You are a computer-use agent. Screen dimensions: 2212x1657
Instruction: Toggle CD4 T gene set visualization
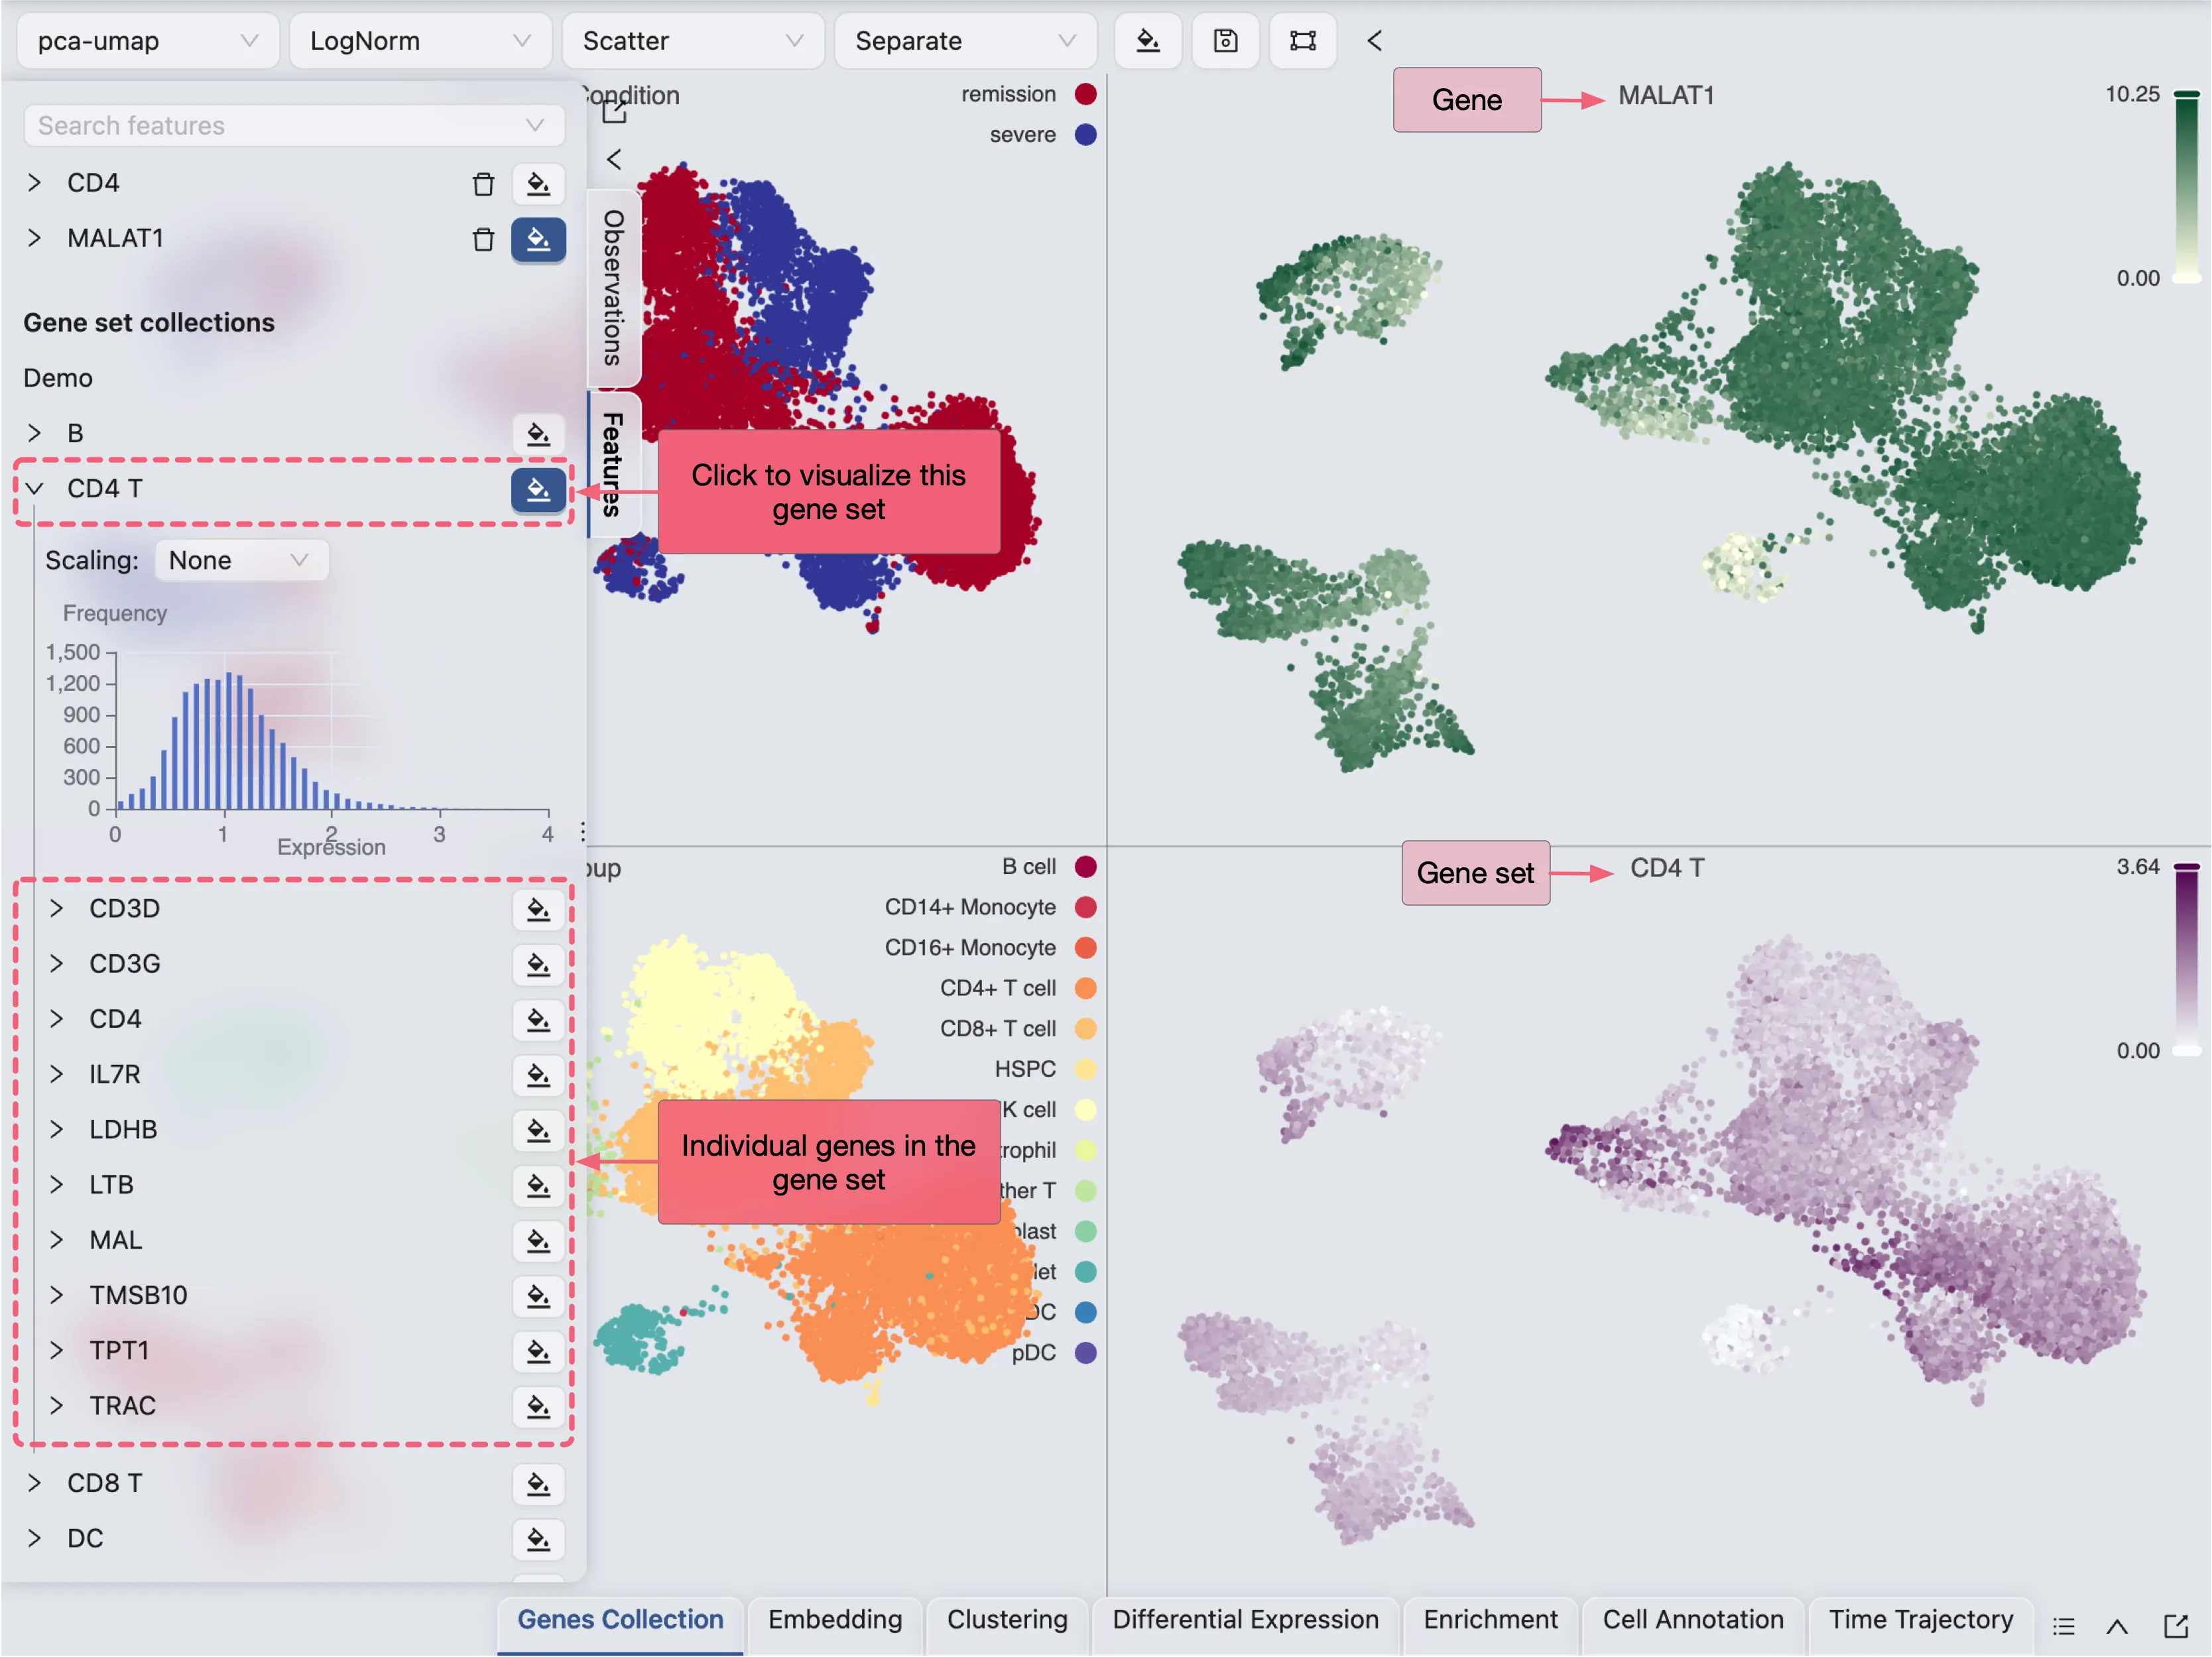[x=538, y=490]
